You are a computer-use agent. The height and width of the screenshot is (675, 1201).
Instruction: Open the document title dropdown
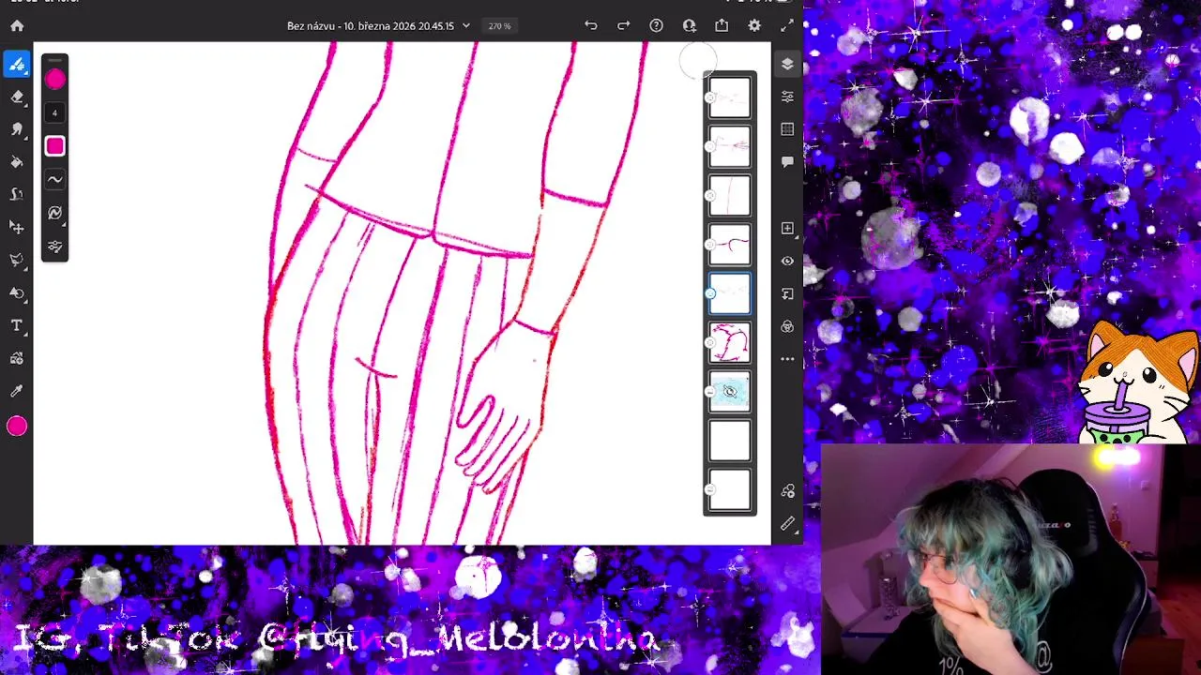coord(378,26)
